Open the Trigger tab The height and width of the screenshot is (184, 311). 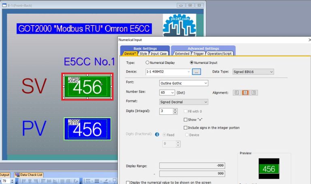click(198, 54)
